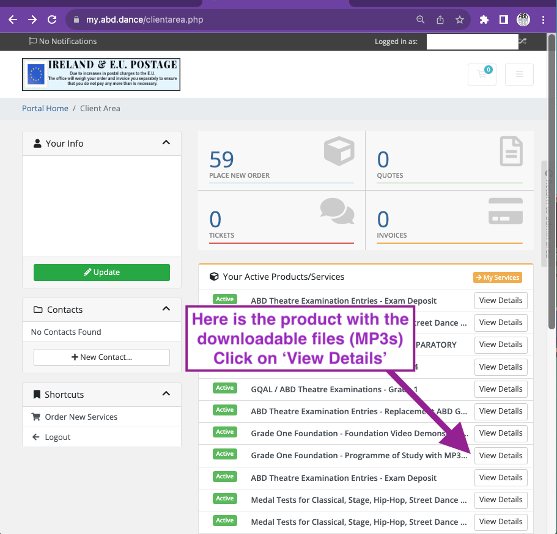Image resolution: width=557 pixels, height=534 pixels.
Task: Toggle the browser side panel icon
Action: point(503,20)
